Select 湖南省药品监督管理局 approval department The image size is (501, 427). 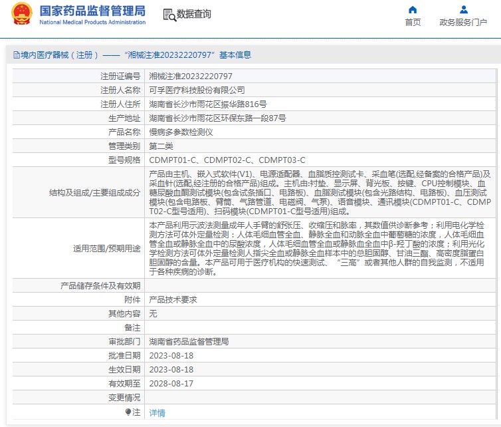pyautogui.click(x=189, y=342)
